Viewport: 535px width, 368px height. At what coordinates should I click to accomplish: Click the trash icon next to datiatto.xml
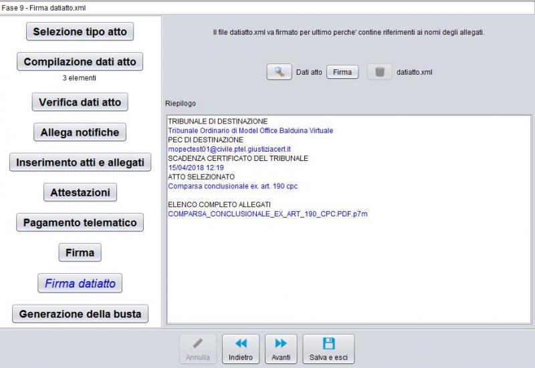pos(379,72)
